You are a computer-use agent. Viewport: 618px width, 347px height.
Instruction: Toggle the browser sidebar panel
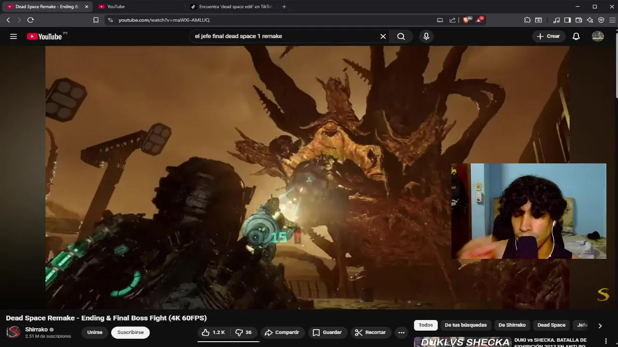tap(567, 20)
